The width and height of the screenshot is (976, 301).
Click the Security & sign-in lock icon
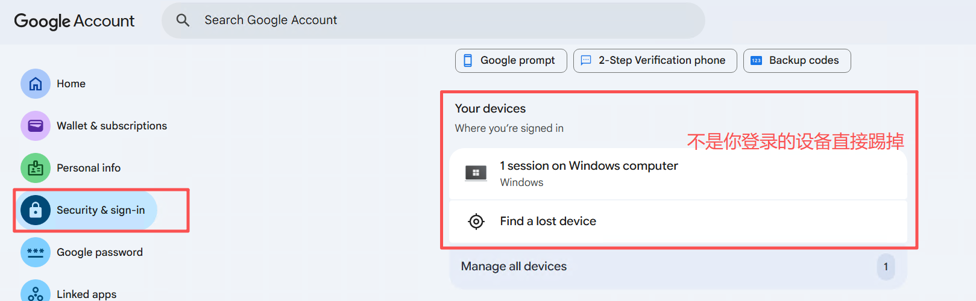(36, 210)
